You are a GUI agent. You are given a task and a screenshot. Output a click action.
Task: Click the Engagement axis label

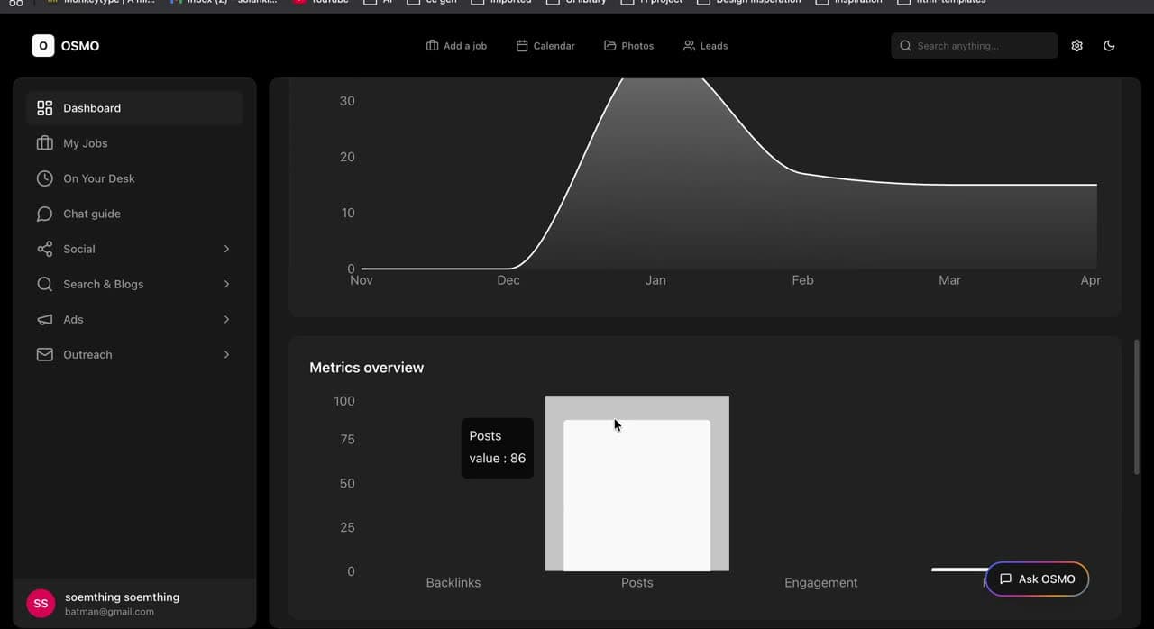[x=820, y=583]
